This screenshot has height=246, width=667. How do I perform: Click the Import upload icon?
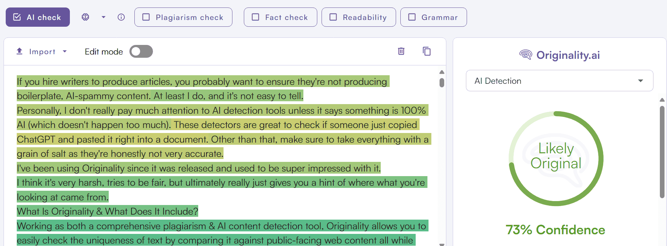[20, 51]
